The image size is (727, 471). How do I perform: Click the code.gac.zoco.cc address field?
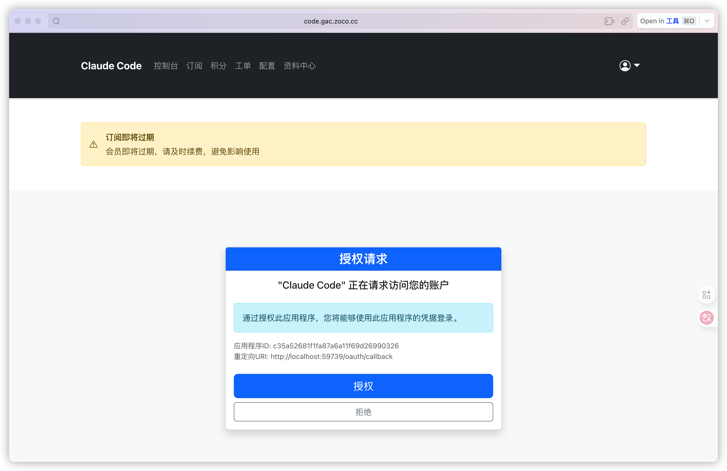coord(331,21)
